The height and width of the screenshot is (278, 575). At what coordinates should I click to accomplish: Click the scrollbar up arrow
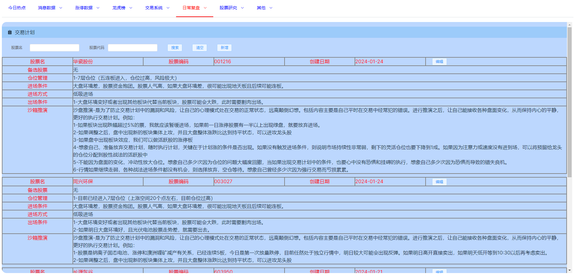tap(569, 24)
